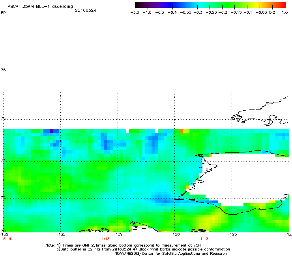Click the latitude label "80"
The width and height of the screenshot is (292, 256).
click(x=3, y=13)
